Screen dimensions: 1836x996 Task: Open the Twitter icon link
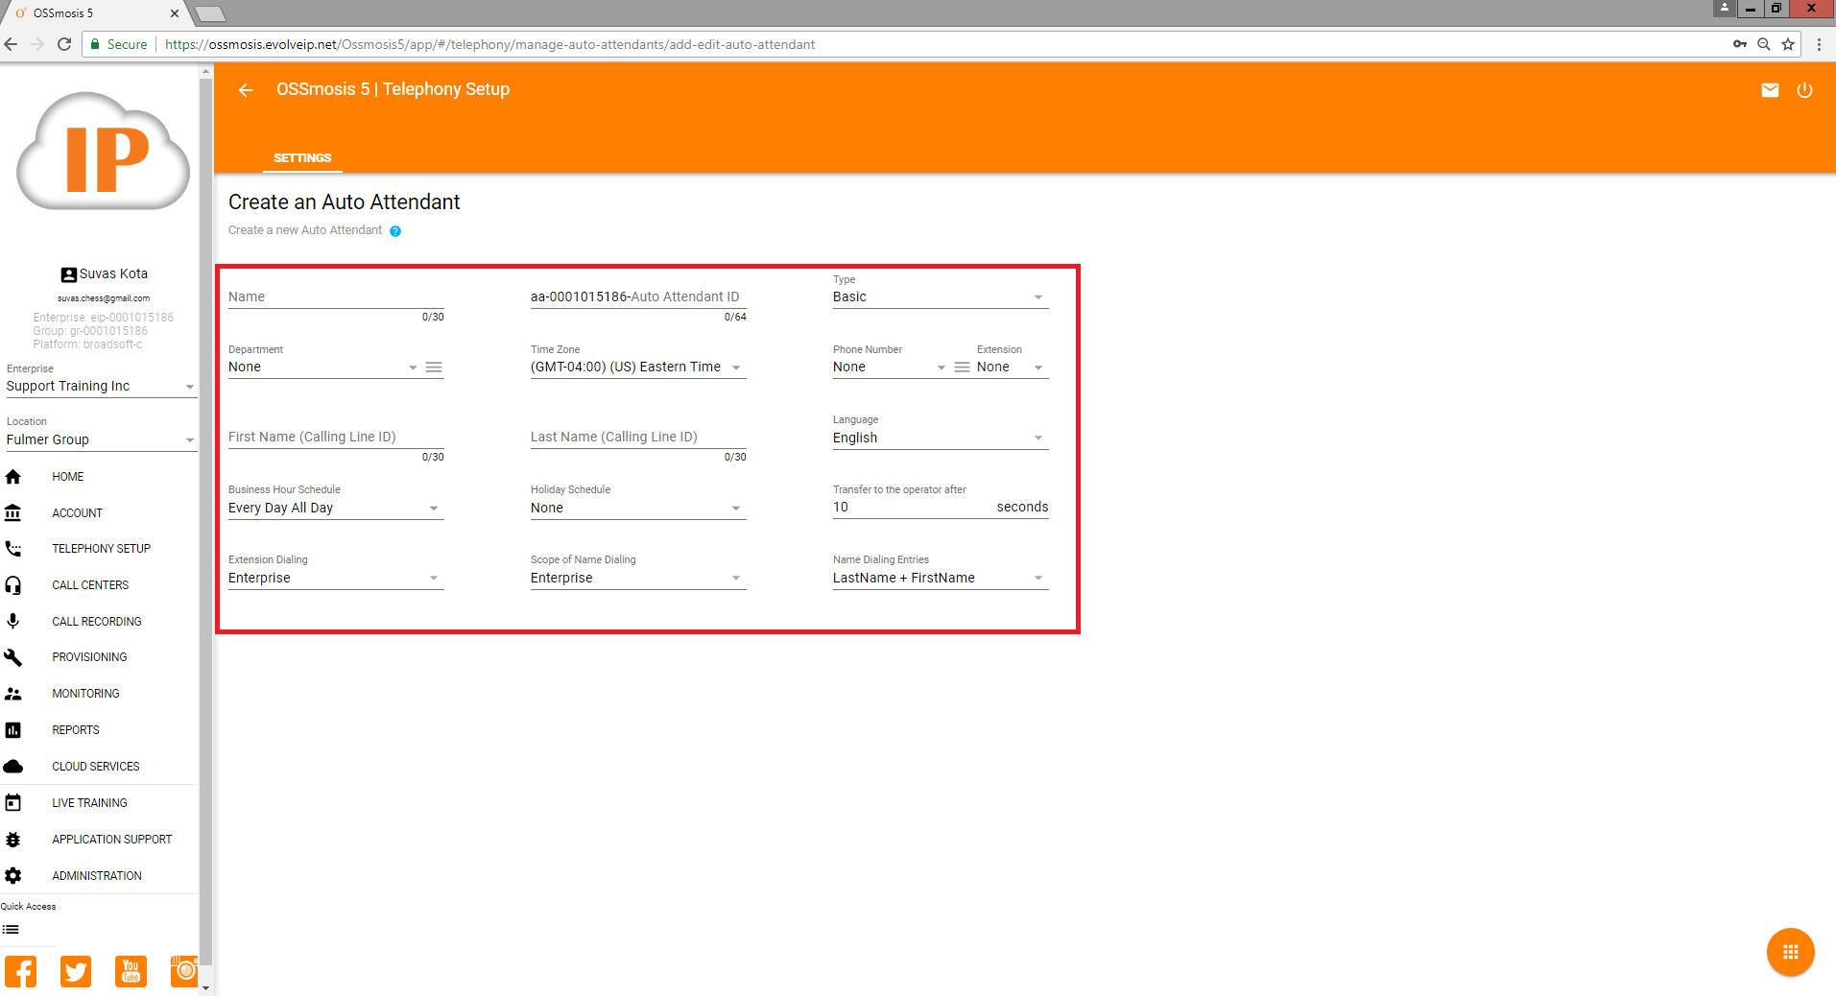tap(76, 971)
